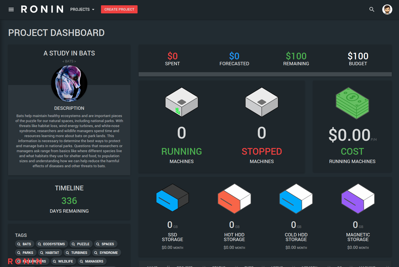This screenshot has height=267, width=399.
Task: Click the Cold HDD storage icon
Action: coord(296,198)
